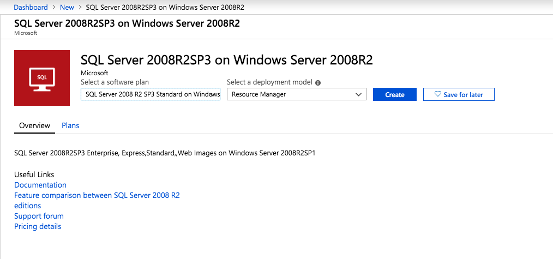553x259 pixels.
Task: Click the small 'Microsoft' publisher text under the blade title
Action: [26, 33]
